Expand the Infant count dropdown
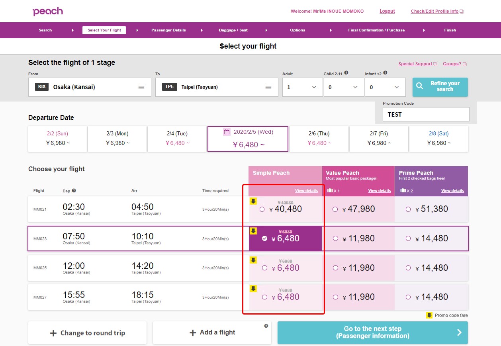 coord(385,87)
